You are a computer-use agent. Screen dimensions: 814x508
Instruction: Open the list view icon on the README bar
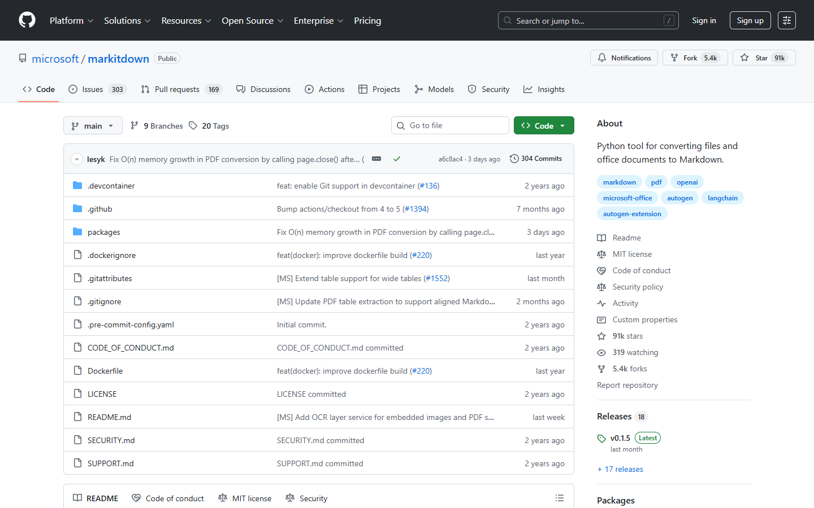(559, 498)
